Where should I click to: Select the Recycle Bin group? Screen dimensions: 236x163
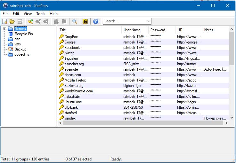pyautogui.click(x=23, y=34)
